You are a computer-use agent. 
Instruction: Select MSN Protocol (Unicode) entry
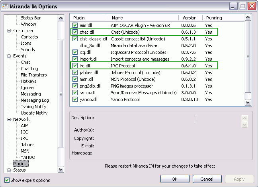click(x=133, y=79)
